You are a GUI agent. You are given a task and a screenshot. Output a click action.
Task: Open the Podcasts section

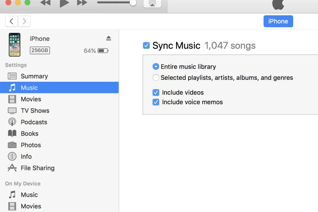(x=59, y=122)
